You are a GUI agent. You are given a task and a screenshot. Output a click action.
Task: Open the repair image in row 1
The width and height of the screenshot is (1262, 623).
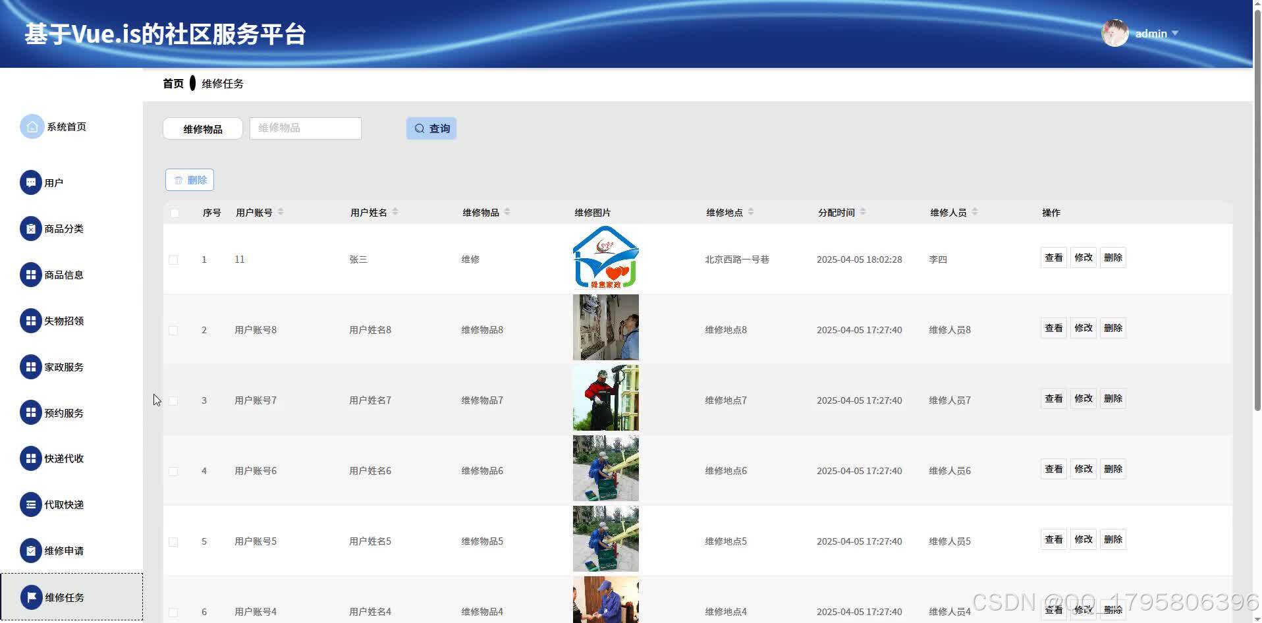click(x=606, y=257)
